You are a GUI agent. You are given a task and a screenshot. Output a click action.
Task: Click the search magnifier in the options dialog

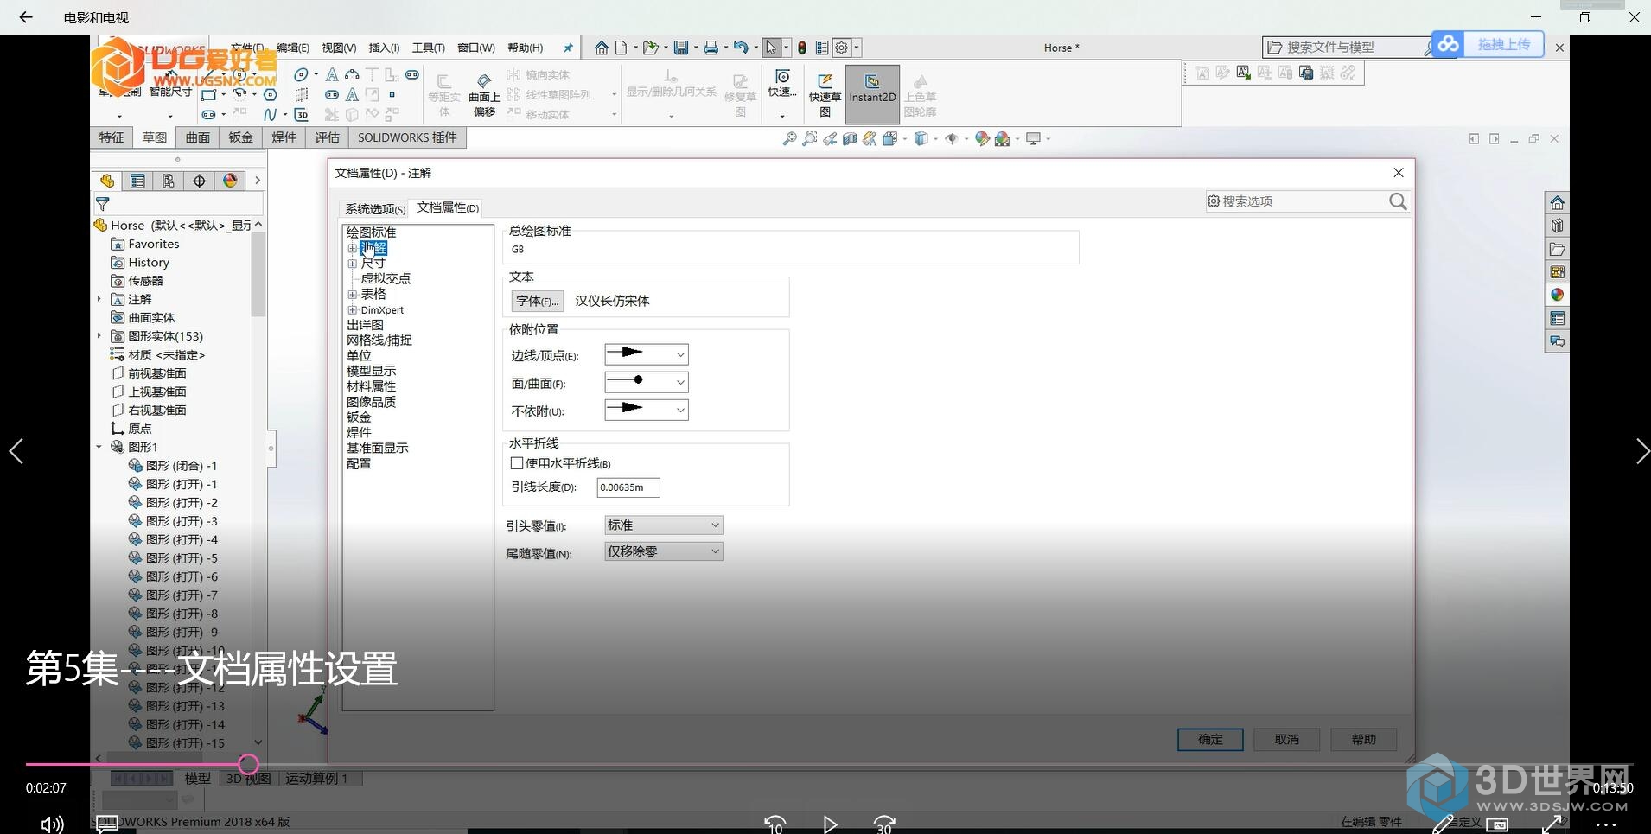pos(1398,201)
